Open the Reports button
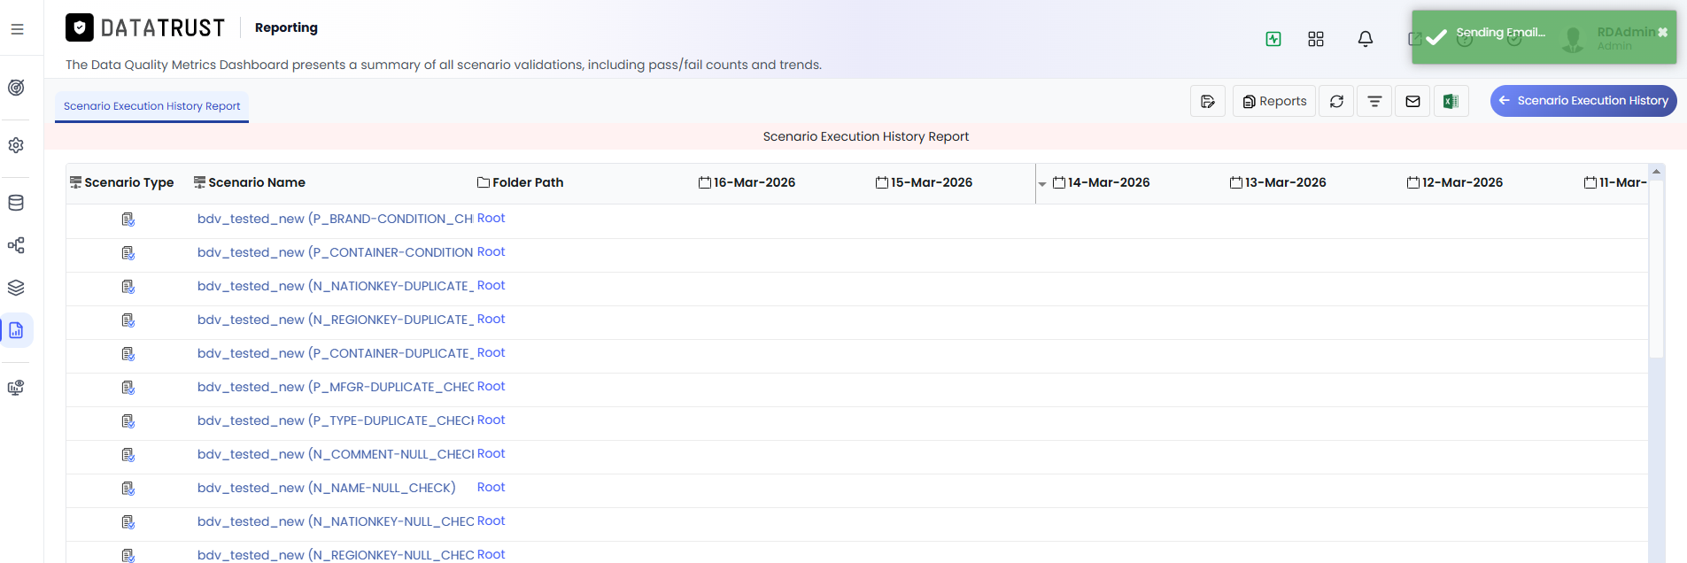The height and width of the screenshot is (563, 1687). (x=1274, y=101)
